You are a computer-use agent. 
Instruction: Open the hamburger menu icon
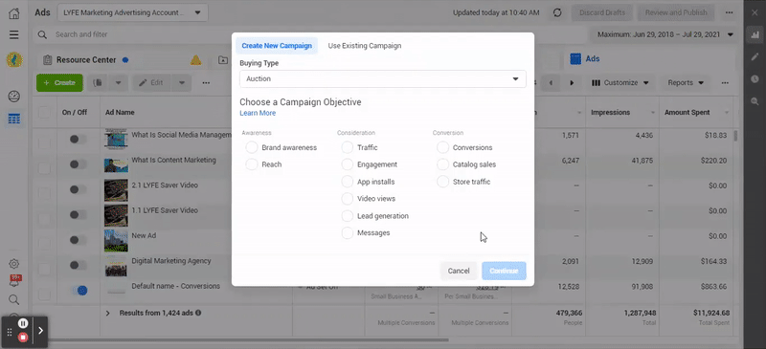pos(14,34)
